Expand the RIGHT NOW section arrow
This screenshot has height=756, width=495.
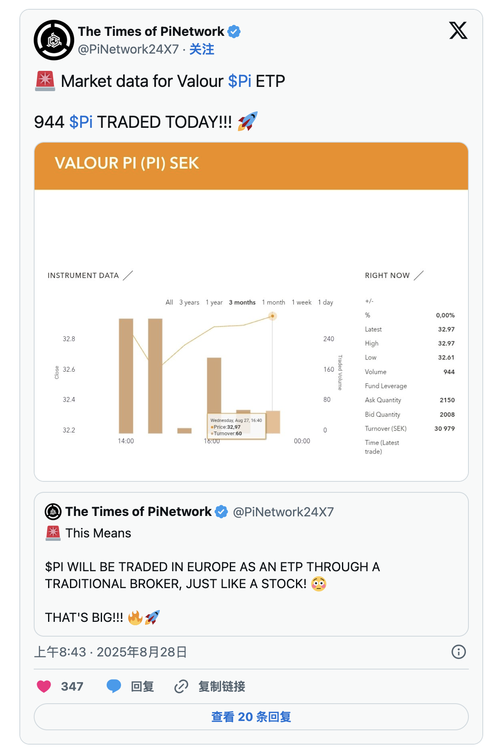(x=419, y=275)
